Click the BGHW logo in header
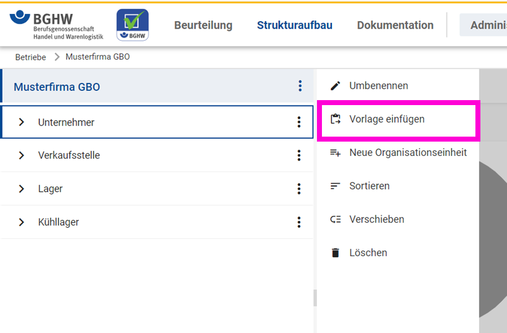Image resolution: width=507 pixels, height=333 pixels. coord(56,25)
